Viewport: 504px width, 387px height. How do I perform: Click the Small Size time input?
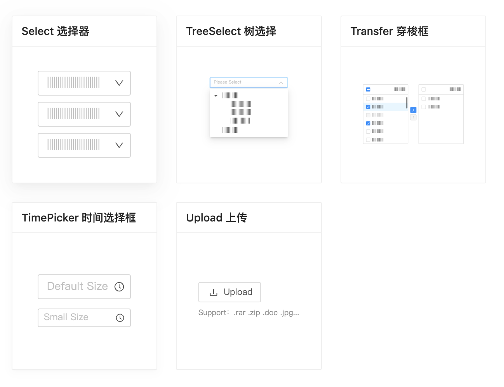[x=84, y=318]
